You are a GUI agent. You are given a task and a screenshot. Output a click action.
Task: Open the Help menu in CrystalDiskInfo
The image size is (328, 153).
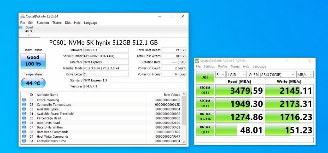click(77, 23)
